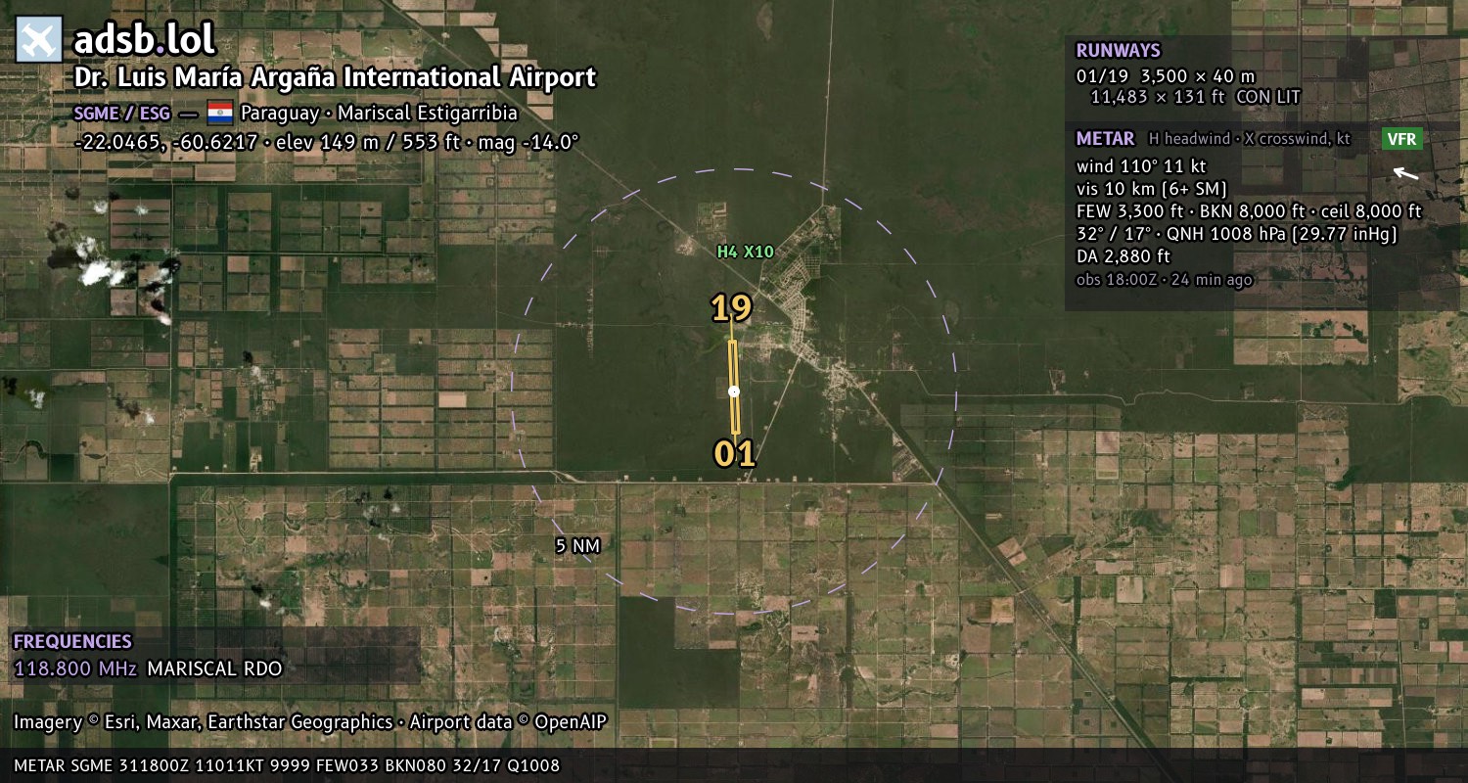This screenshot has height=783, width=1468.
Task: Click the SGME / ESG airport code
Action: coord(121,113)
